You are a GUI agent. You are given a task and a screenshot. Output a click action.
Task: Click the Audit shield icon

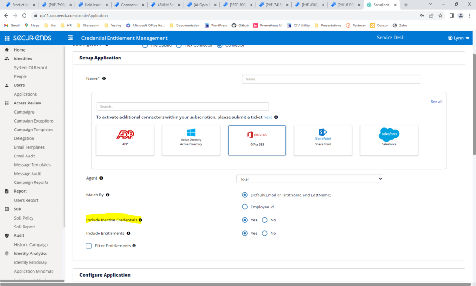7,236
